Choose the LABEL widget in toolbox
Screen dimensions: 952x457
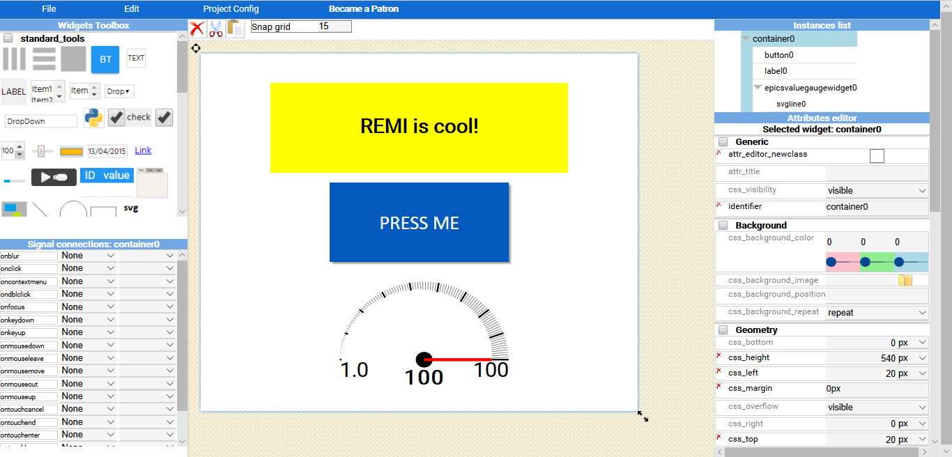click(13, 91)
